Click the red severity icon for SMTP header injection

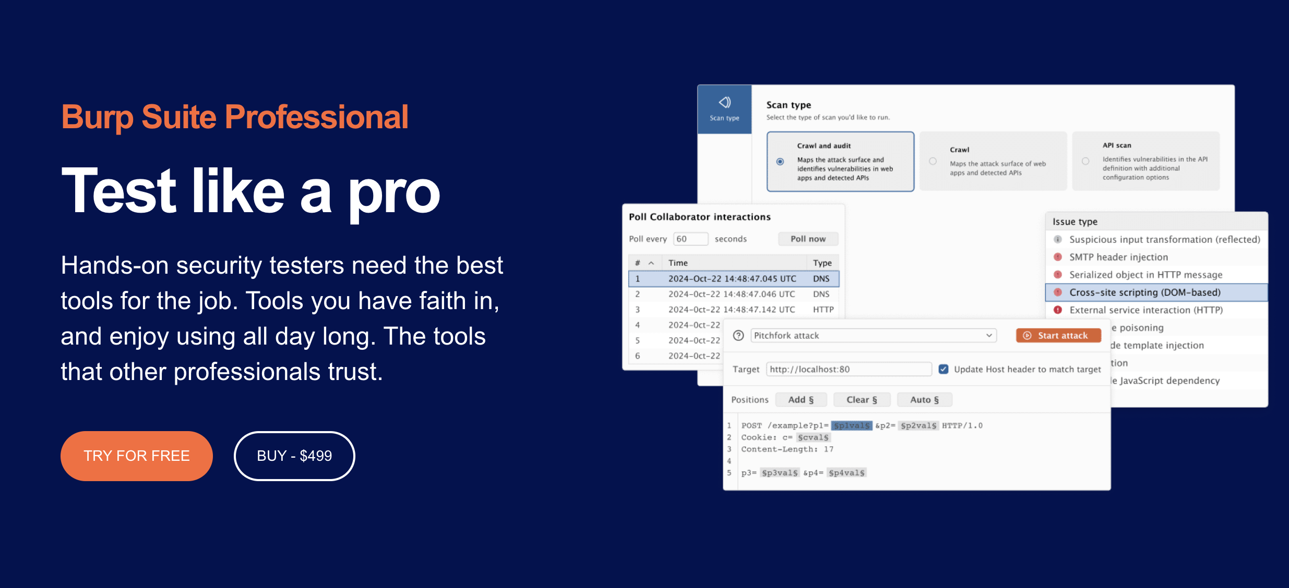coord(1058,257)
